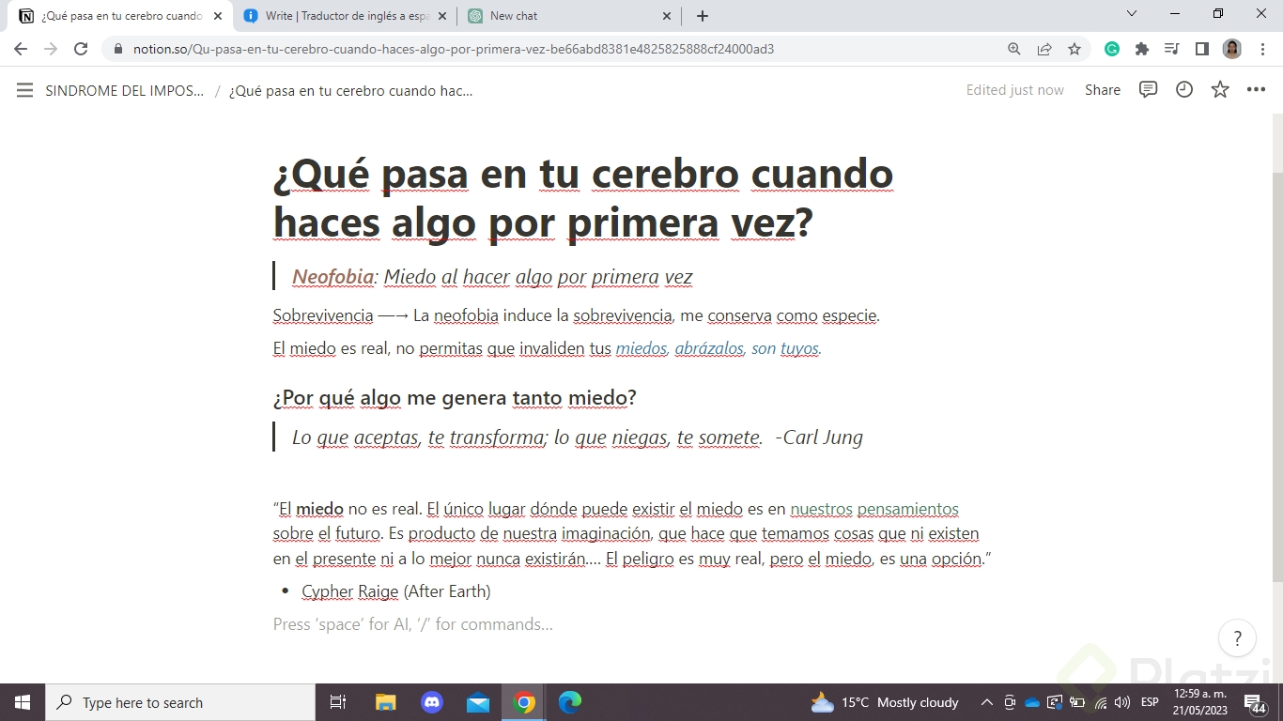The width and height of the screenshot is (1283, 721).
Task: Click the Carl Jung quote text
Action: point(577,437)
